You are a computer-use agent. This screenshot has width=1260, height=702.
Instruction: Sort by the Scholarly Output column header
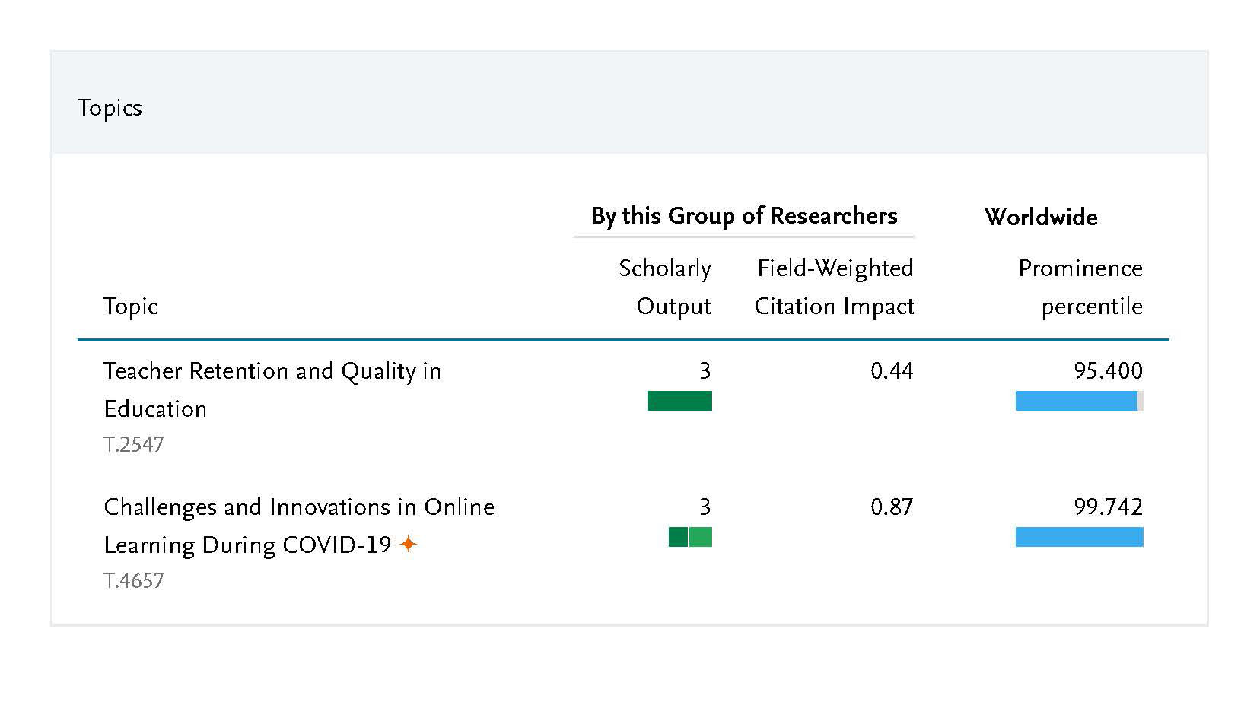[x=665, y=287]
